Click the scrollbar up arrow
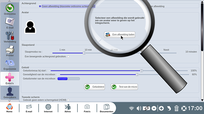 click(202, 2)
